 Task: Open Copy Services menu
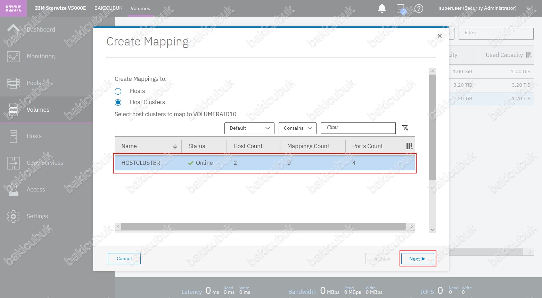coord(45,163)
